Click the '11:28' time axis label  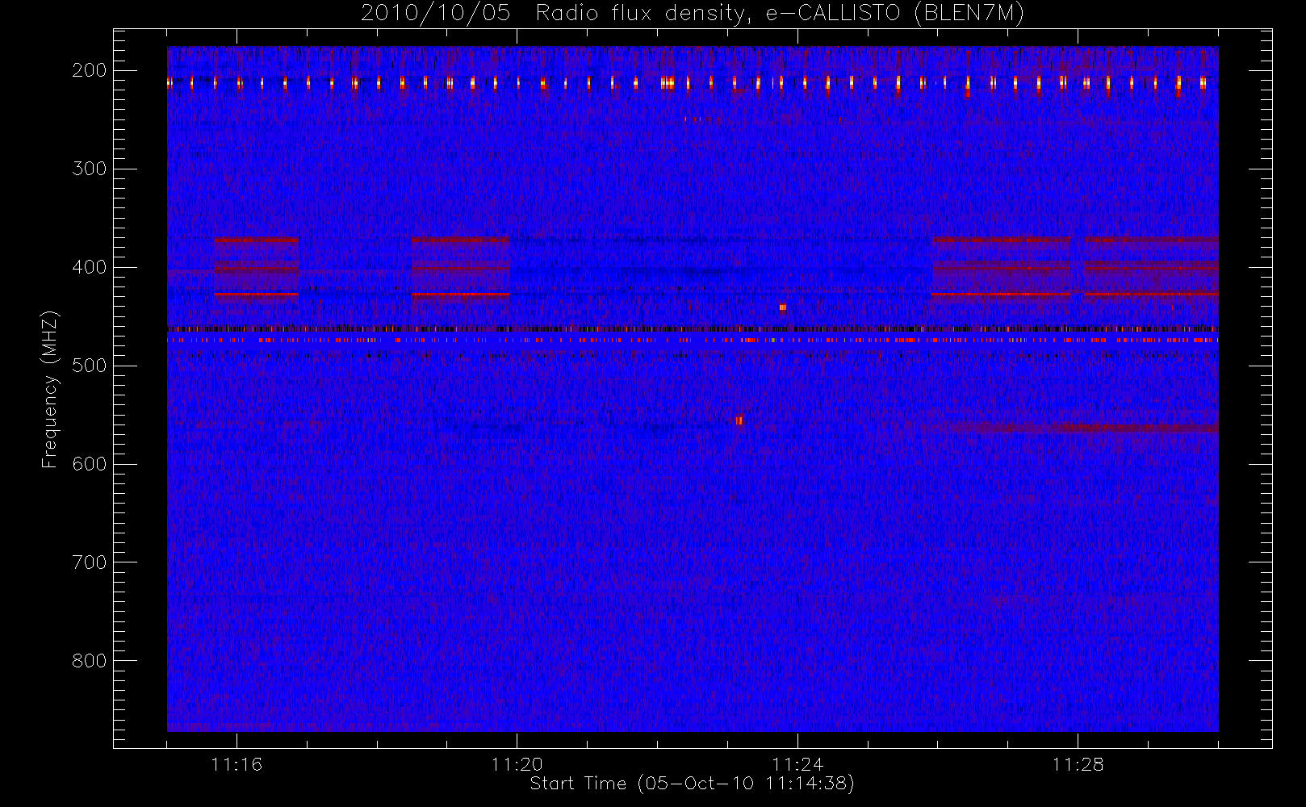coord(1078,764)
